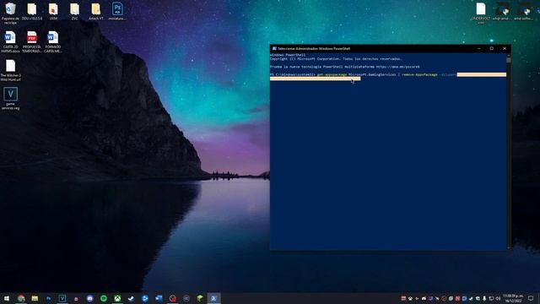Click the microphone tray icon
This screenshot has height=304, width=540.
pos(484,298)
